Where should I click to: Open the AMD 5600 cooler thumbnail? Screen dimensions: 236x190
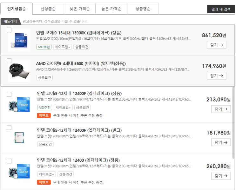pyautogui.click(x=19, y=71)
